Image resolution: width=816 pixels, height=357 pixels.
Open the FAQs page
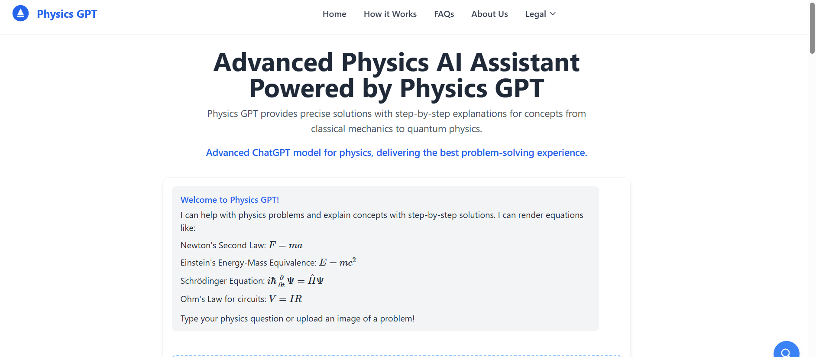coord(444,14)
